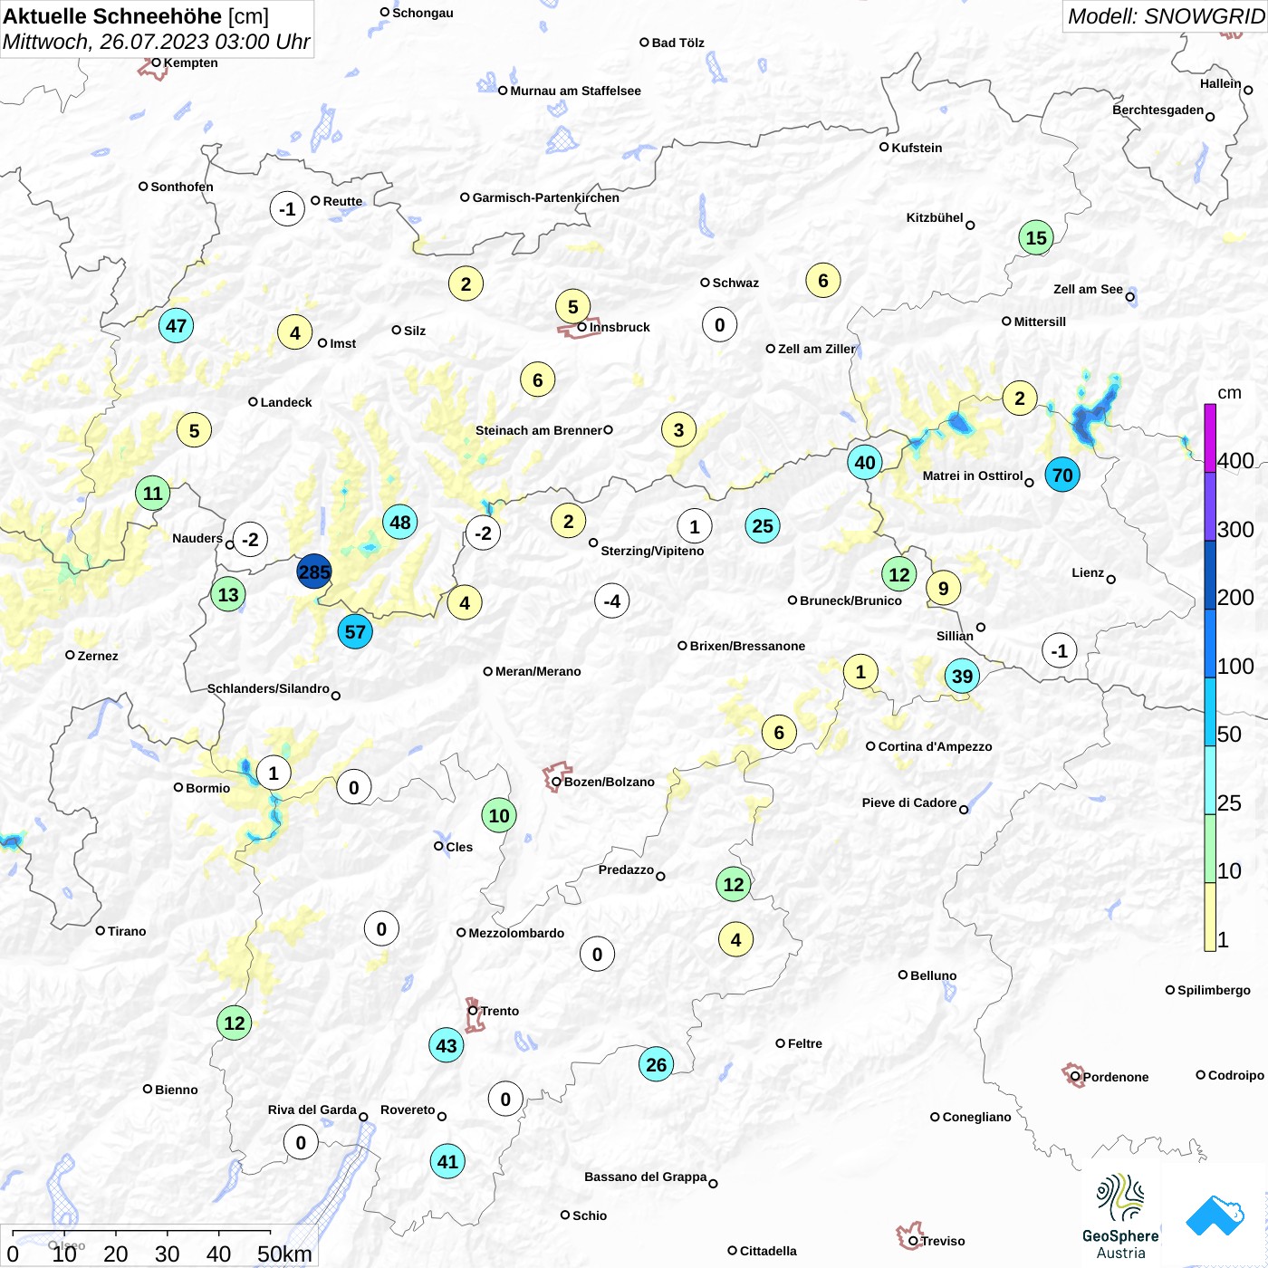Click the blue 100 cm legend color
Image resolution: width=1268 pixels, height=1268 pixels.
tap(1210, 643)
